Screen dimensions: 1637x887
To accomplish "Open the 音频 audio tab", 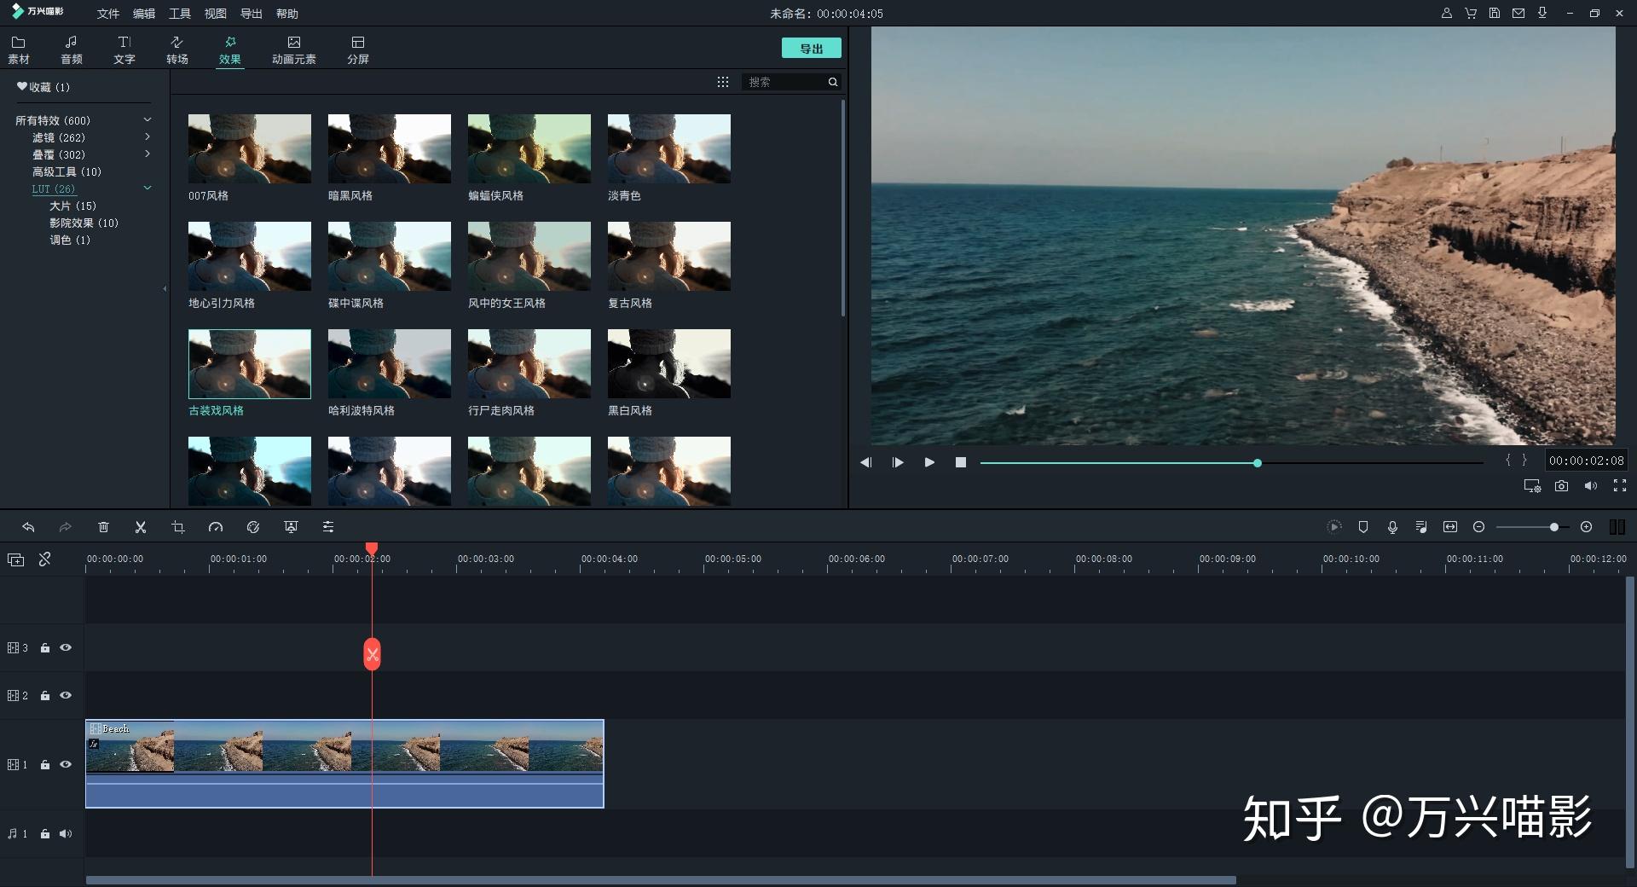I will [72, 50].
